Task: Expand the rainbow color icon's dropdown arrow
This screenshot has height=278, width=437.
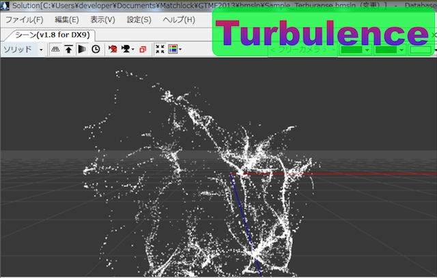Action: click(180, 50)
